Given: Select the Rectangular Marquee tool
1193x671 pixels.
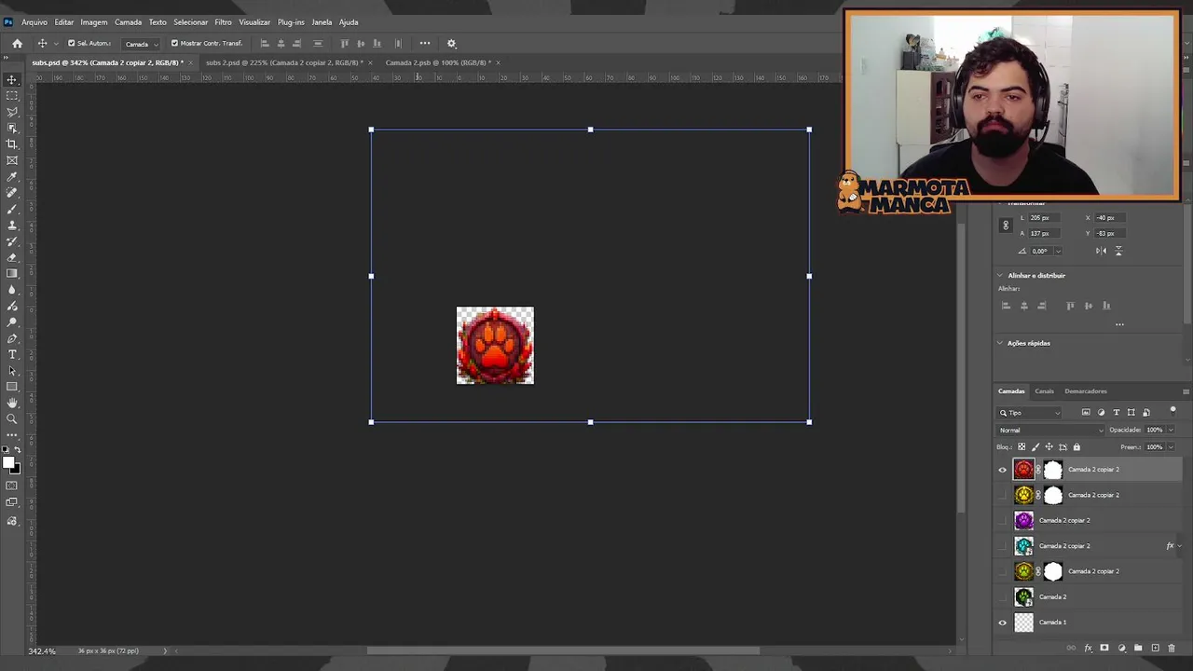Looking at the screenshot, I should (12, 95).
